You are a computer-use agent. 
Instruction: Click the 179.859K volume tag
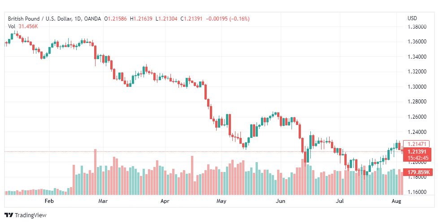[x=418, y=172]
